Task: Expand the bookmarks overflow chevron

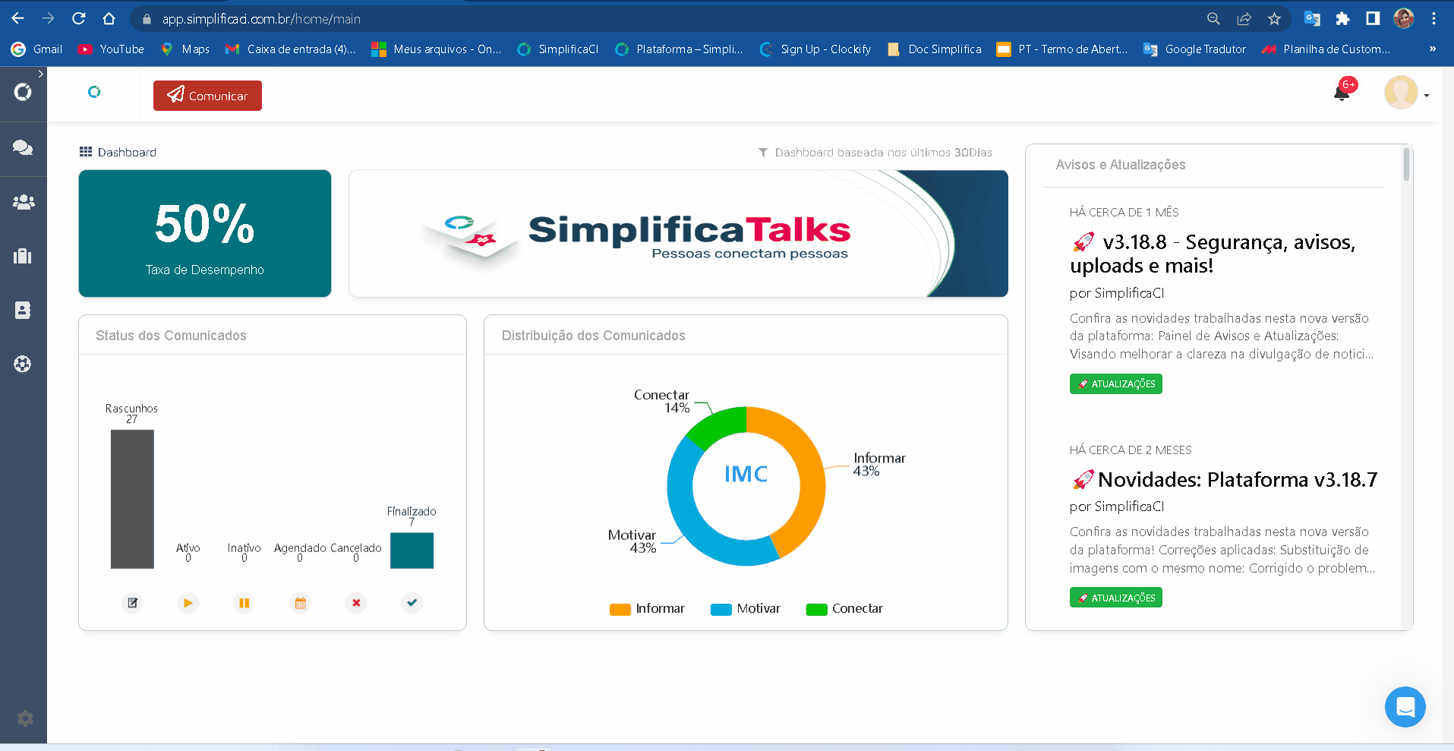Action: pos(1432,49)
